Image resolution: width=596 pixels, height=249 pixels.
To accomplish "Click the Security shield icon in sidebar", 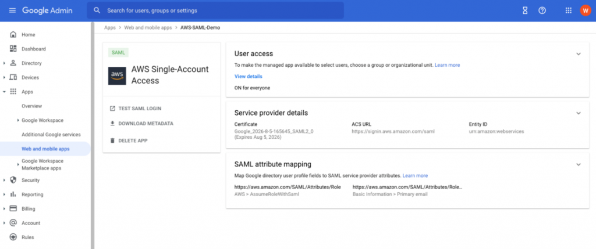I will [13, 180].
